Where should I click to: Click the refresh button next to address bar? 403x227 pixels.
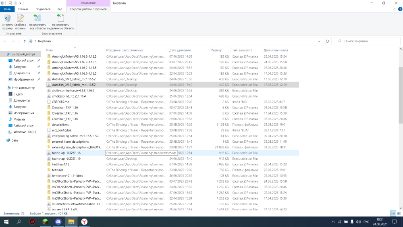tap(327, 41)
